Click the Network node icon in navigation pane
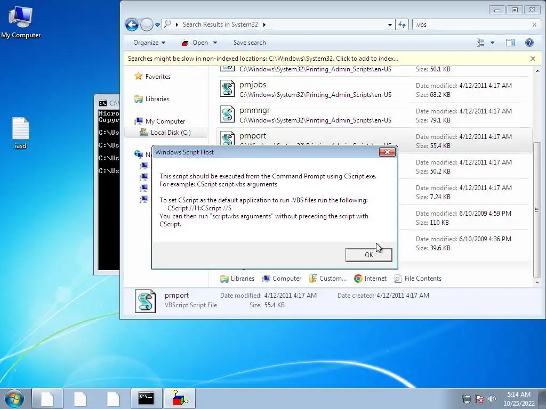The image size is (546, 409). click(139, 154)
